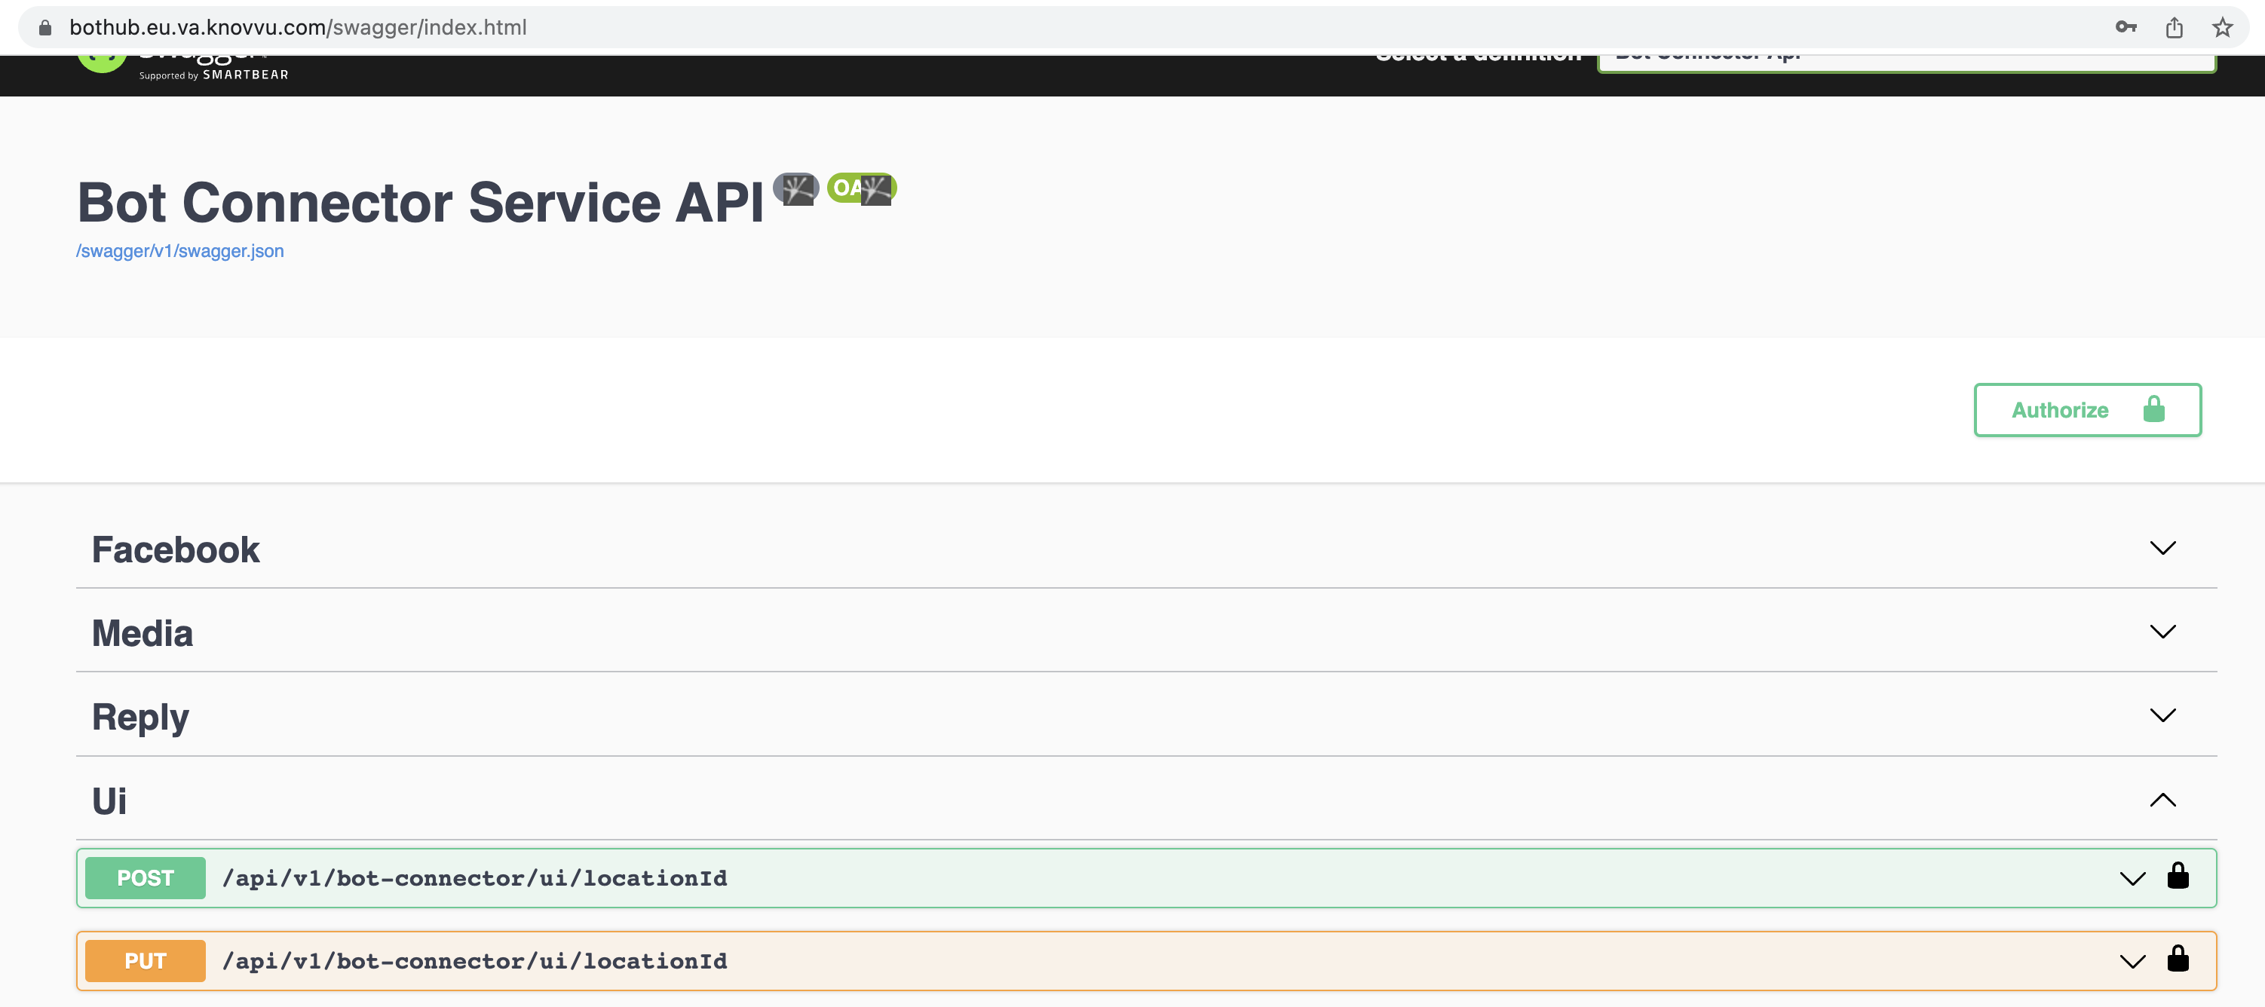Click lock icon on PUT locationId endpoint
The image size is (2265, 1007).
(x=2177, y=959)
